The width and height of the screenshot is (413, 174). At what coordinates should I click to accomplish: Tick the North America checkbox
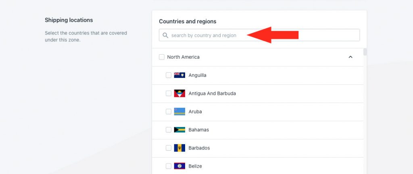pos(162,57)
